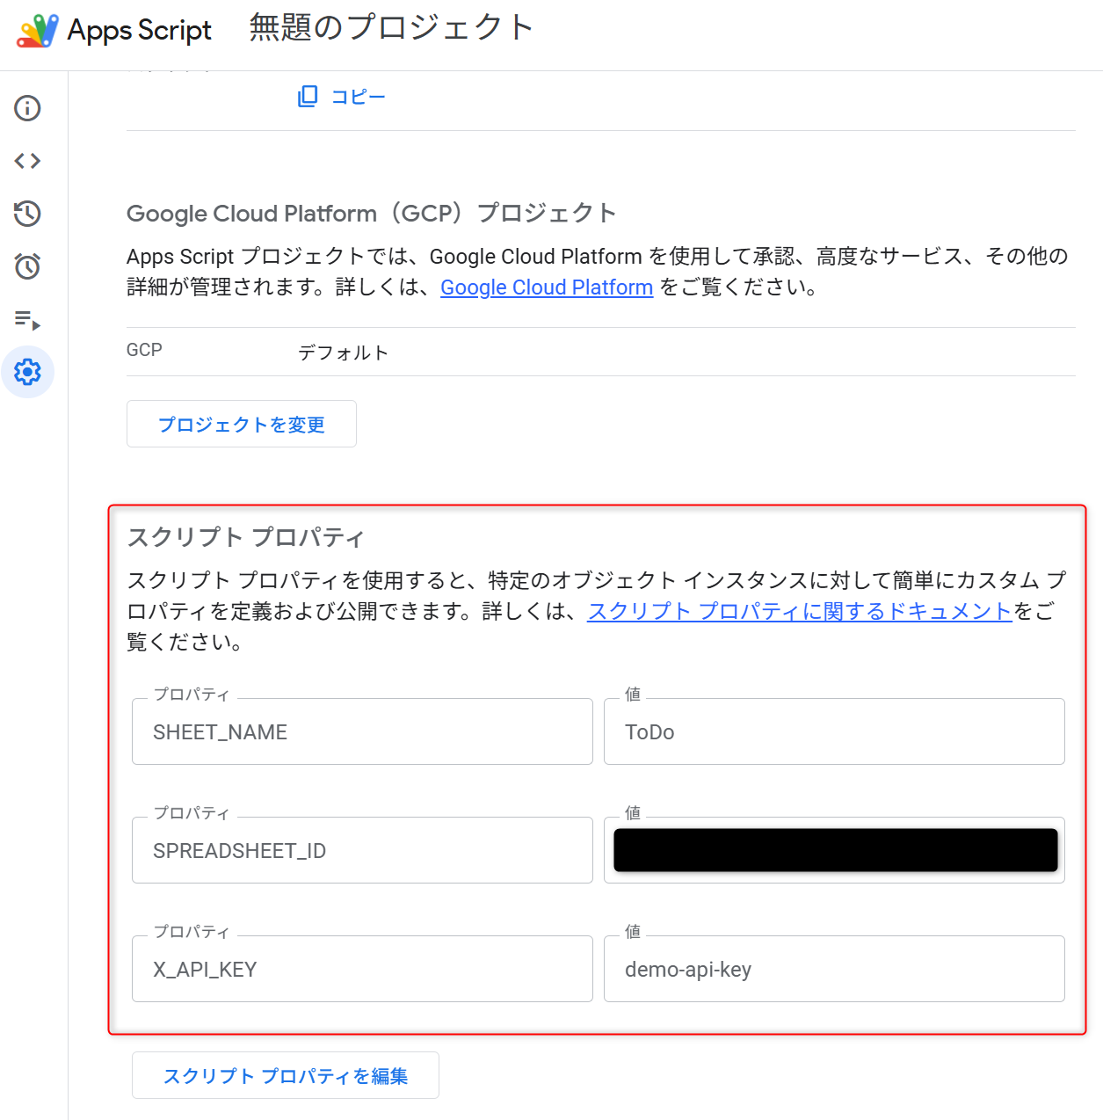Click the demo-api-key value field
This screenshot has height=1120, width=1103.
pyautogui.click(x=833, y=969)
